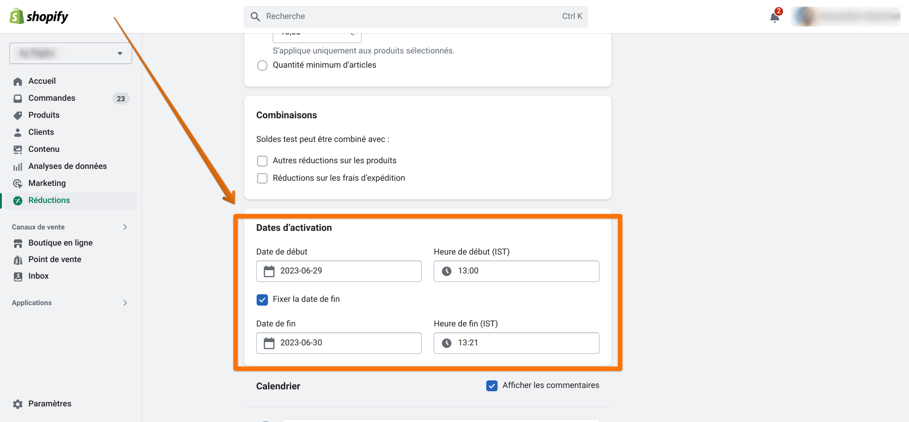The image size is (909, 422).
Task: Open the store selector dropdown
Action: (71, 53)
